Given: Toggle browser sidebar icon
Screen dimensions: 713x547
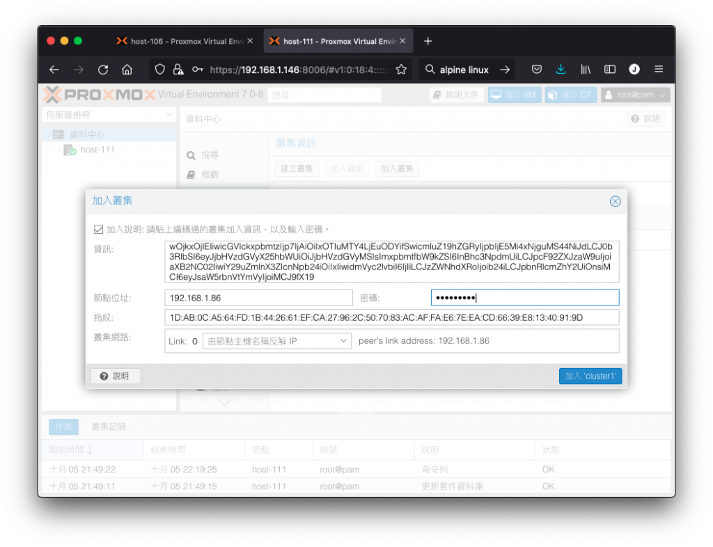Looking at the screenshot, I should pyautogui.click(x=610, y=70).
